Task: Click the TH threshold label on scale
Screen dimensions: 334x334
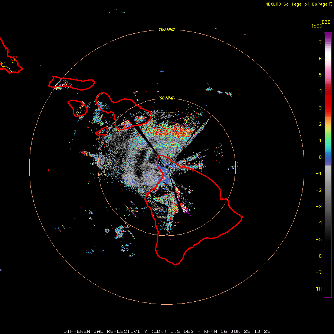Action: (x=319, y=289)
